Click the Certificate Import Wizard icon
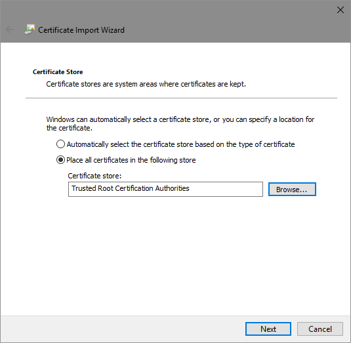 [x=30, y=30]
